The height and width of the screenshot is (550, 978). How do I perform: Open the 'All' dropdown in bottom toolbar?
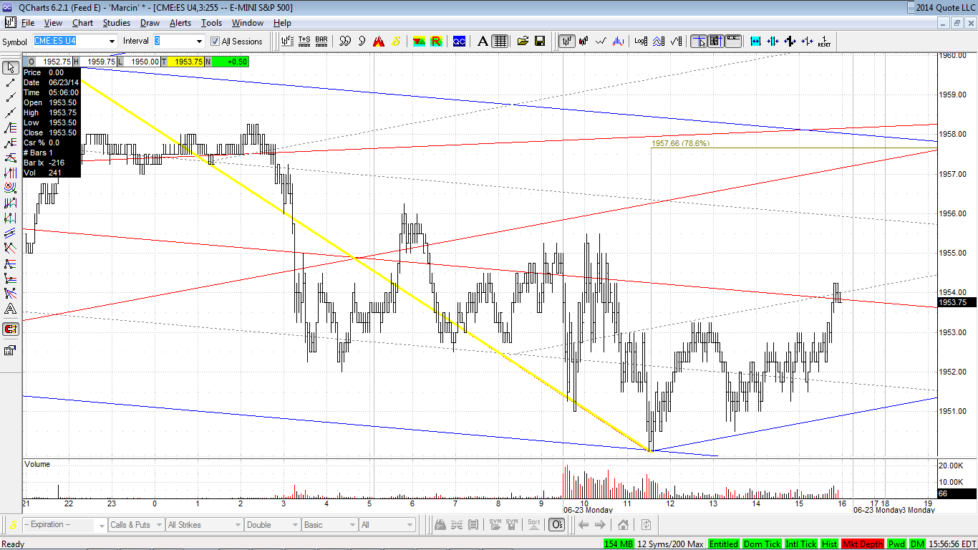point(387,525)
